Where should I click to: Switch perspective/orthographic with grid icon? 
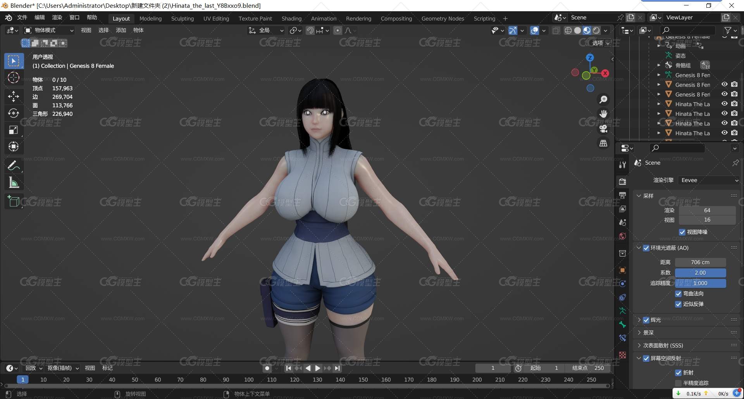(x=603, y=143)
